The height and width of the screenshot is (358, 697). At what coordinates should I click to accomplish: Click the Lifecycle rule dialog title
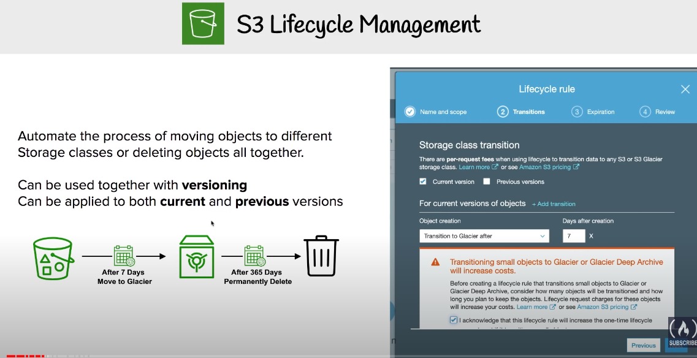pos(547,89)
